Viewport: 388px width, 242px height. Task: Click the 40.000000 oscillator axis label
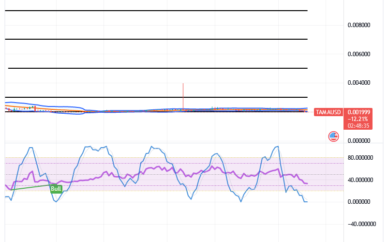click(x=360, y=180)
